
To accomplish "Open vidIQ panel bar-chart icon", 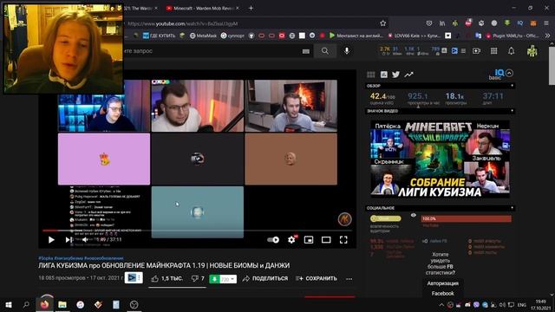I will point(384,75).
